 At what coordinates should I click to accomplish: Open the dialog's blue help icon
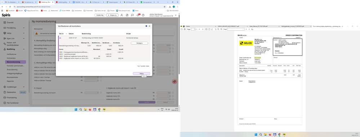click(x=146, y=26)
